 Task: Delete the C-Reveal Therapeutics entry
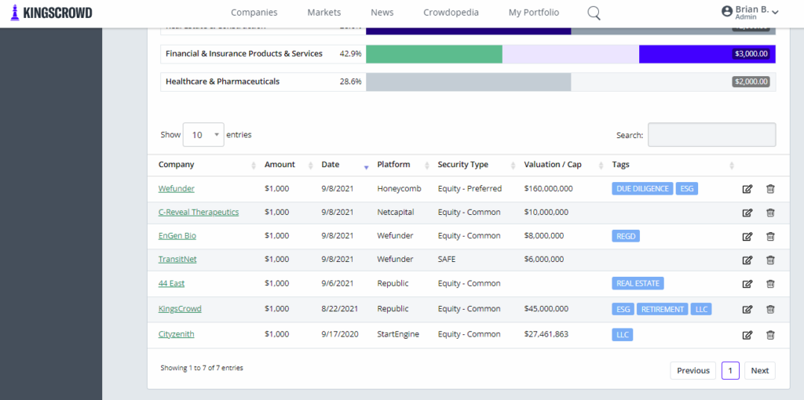pos(770,213)
